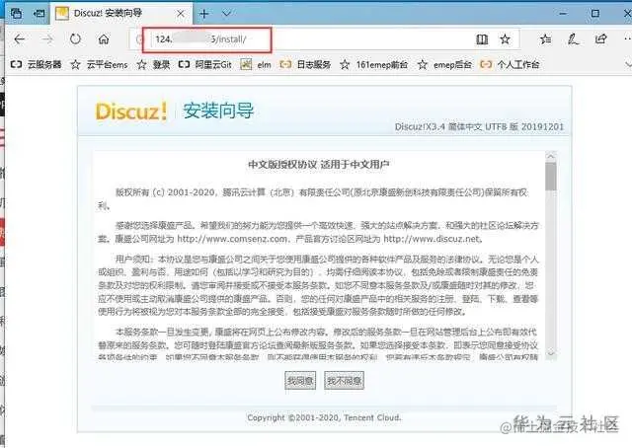Click the 我同意 button
The width and height of the screenshot is (632, 448).
[x=300, y=381]
